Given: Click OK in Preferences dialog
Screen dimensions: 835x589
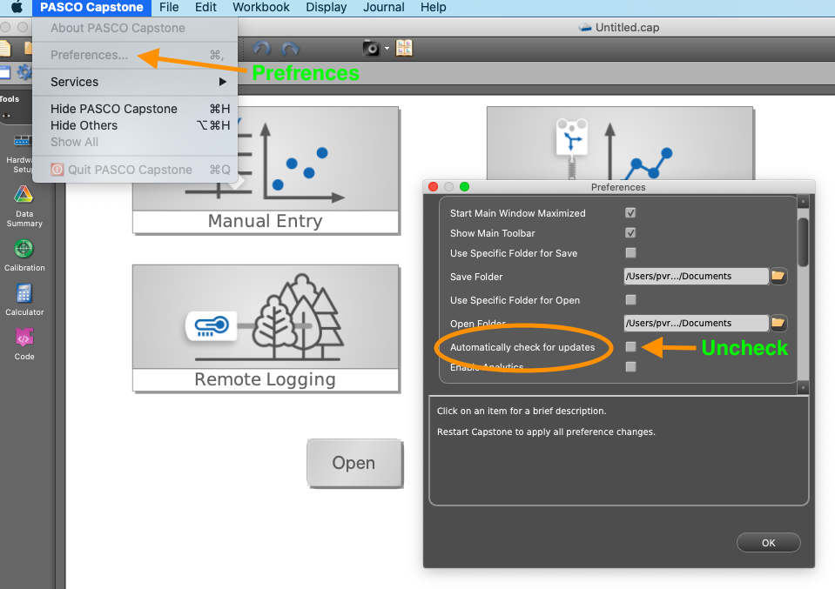Looking at the screenshot, I should point(769,543).
